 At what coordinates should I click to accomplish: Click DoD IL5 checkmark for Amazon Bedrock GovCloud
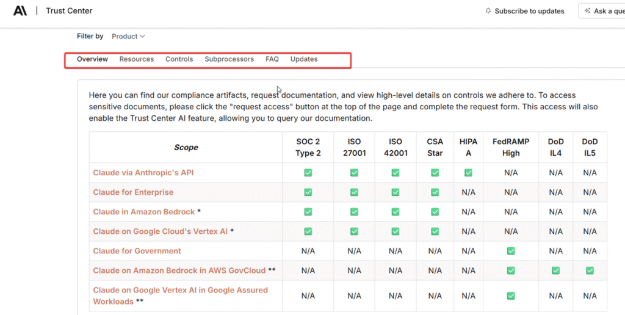tap(590, 270)
